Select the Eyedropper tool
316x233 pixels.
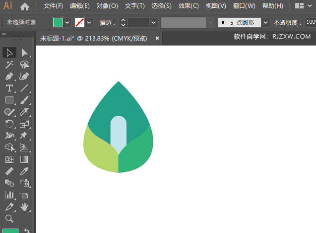pyautogui.click(x=24, y=171)
